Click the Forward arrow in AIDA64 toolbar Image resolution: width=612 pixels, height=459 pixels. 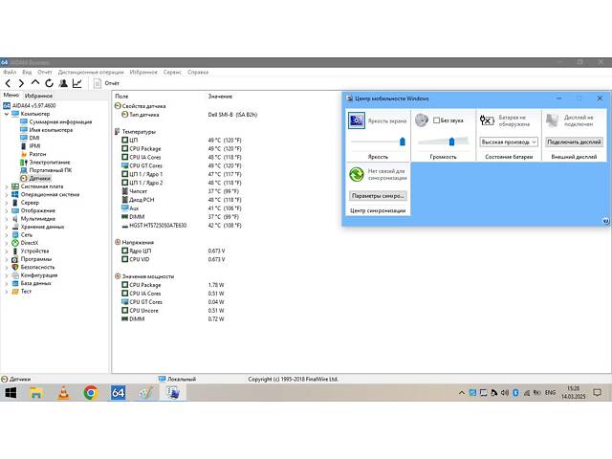click(x=21, y=83)
